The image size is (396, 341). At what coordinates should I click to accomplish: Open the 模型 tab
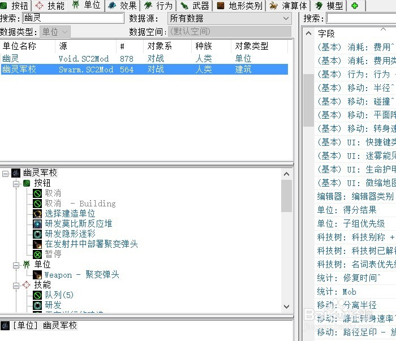click(x=329, y=6)
